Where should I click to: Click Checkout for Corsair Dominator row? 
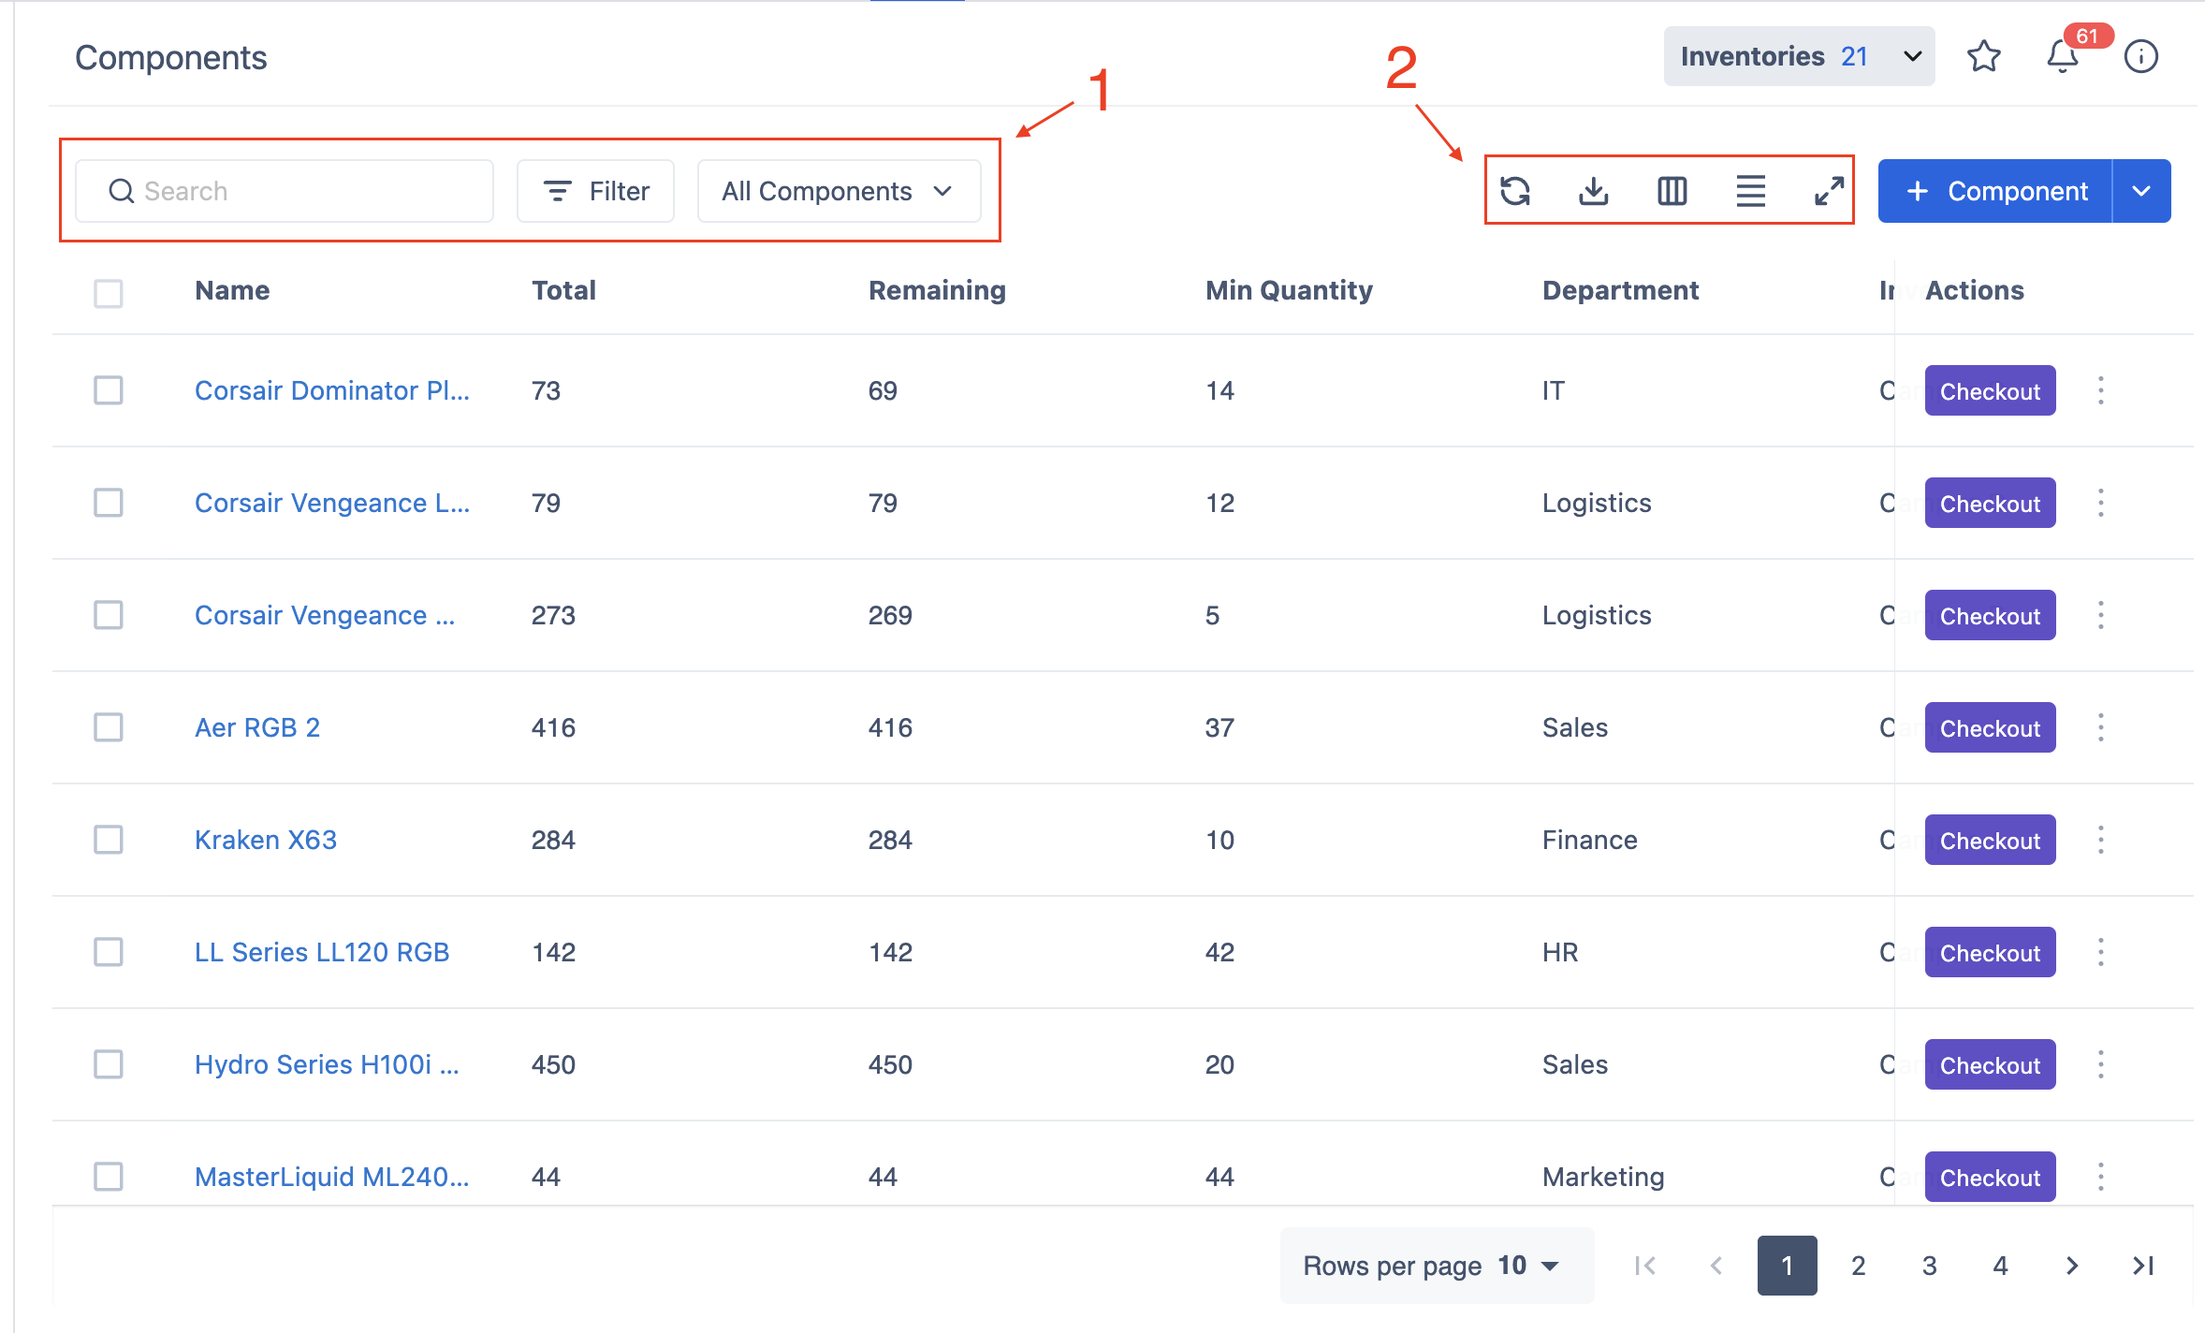pos(1990,390)
